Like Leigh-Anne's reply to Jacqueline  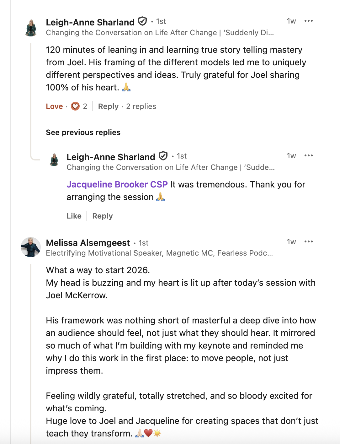click(x=74, y=216)
